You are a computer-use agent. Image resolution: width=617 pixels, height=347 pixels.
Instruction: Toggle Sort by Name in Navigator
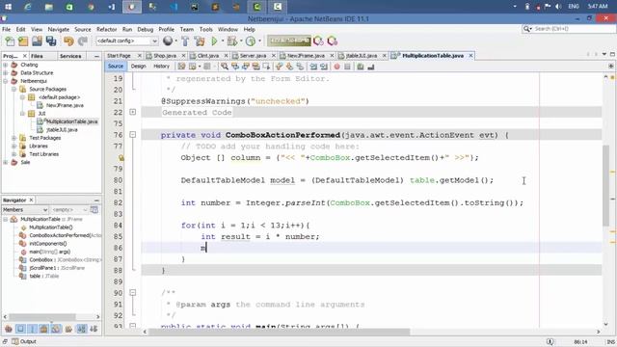[82, 329]
